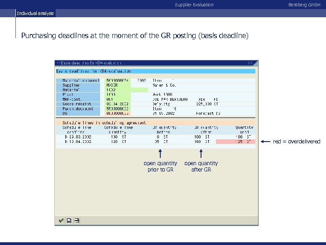This screenshot has width=326, height=245.
Task: Click the Purch.document number field
Action: click(118, 109)
